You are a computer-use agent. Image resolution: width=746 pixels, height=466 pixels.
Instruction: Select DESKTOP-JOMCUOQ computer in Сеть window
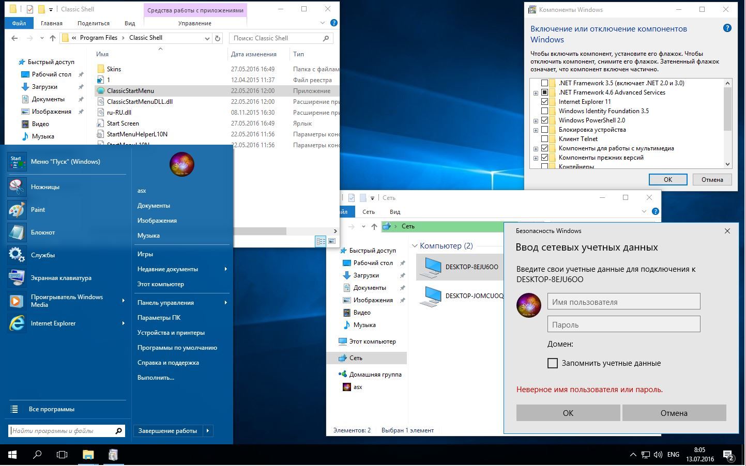pos(461,296)
